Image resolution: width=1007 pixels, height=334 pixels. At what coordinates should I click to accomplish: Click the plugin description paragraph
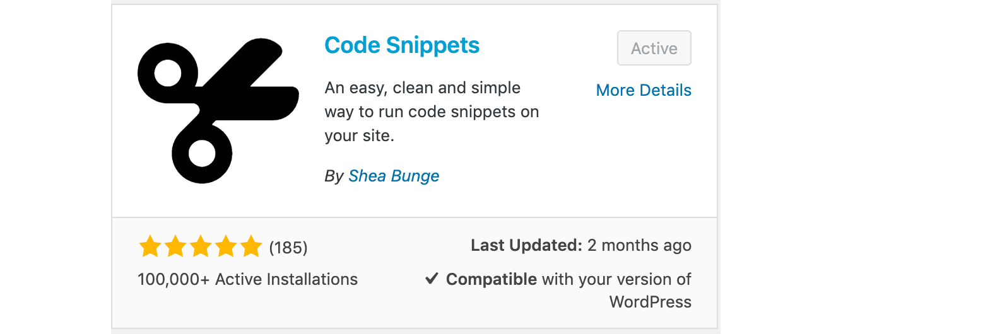(x=432, y=112)
